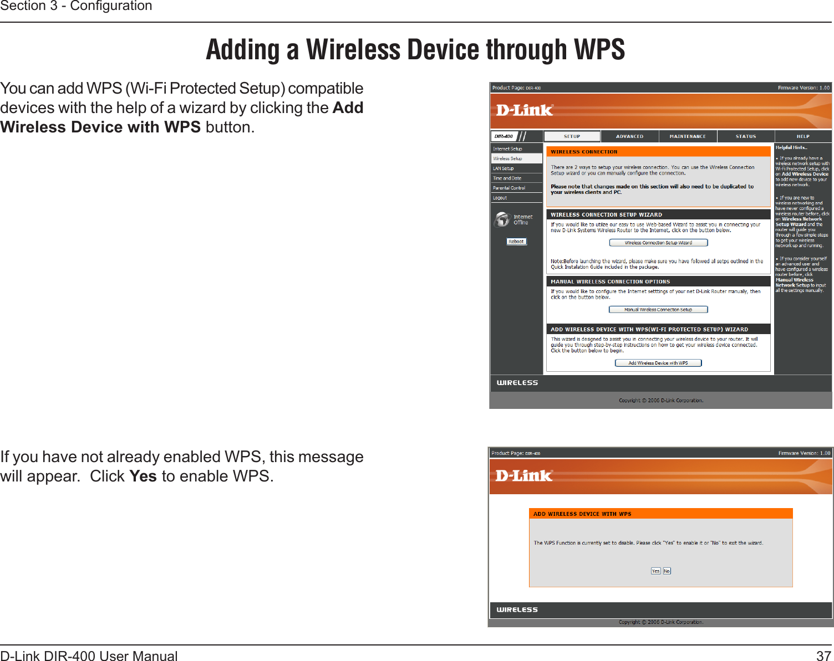The width and height of the screenshot is (834, 661).
Task: Click No to exit the wizard
Action: pyautogui.click(x=667, y=571)
